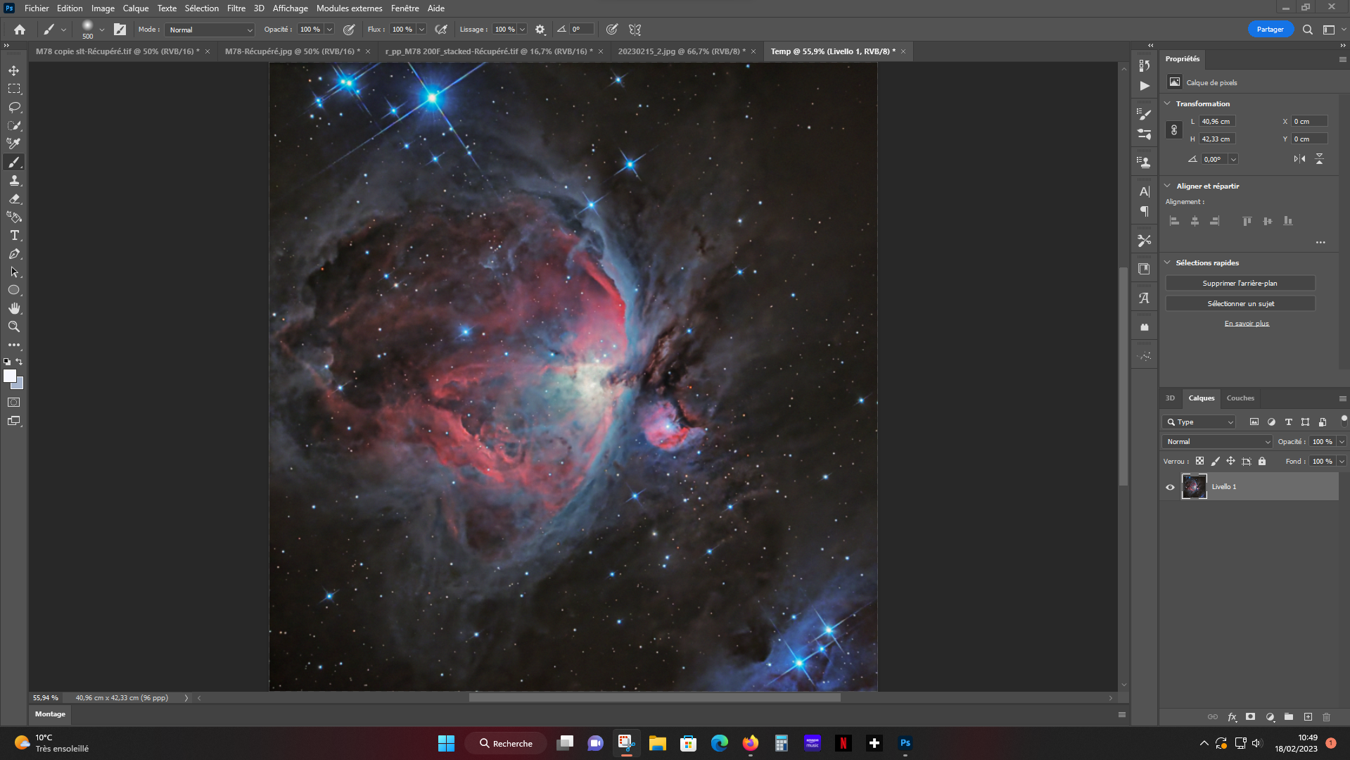Click the horizontal canvas scrollbar
Image resolution: width=1350 pixels, height=760 pixels.
(654, 698)
